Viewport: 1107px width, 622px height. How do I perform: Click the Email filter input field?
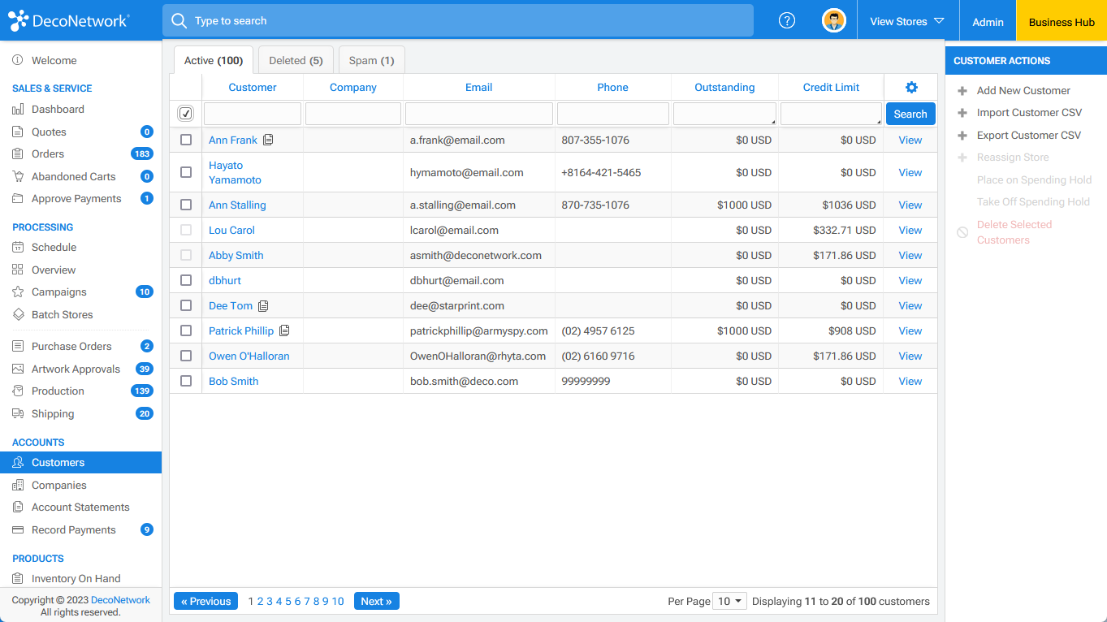pos(479,114)
